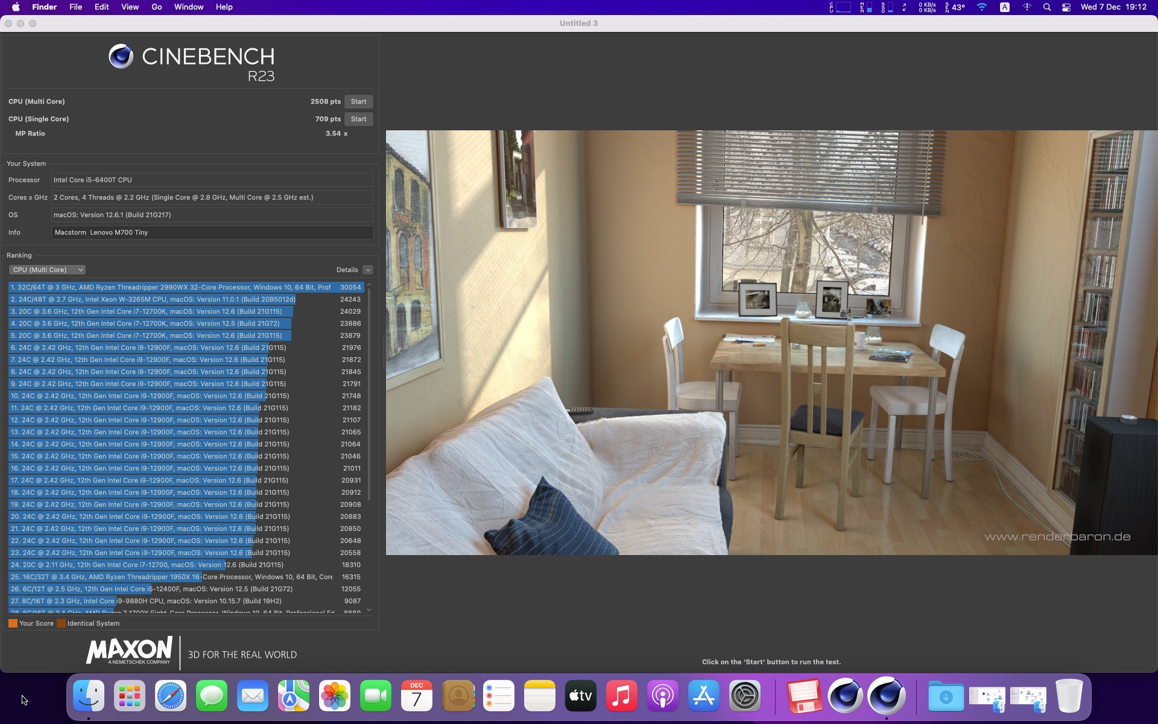
Task: Open the Downloads folder in dock
Action: tap(946, 696)
